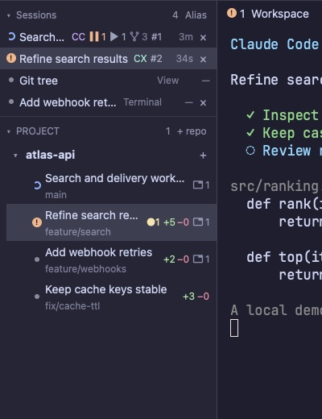Click the View label on Git tree
The height and width of the screenshot is (419, 322).
(167, 81)
